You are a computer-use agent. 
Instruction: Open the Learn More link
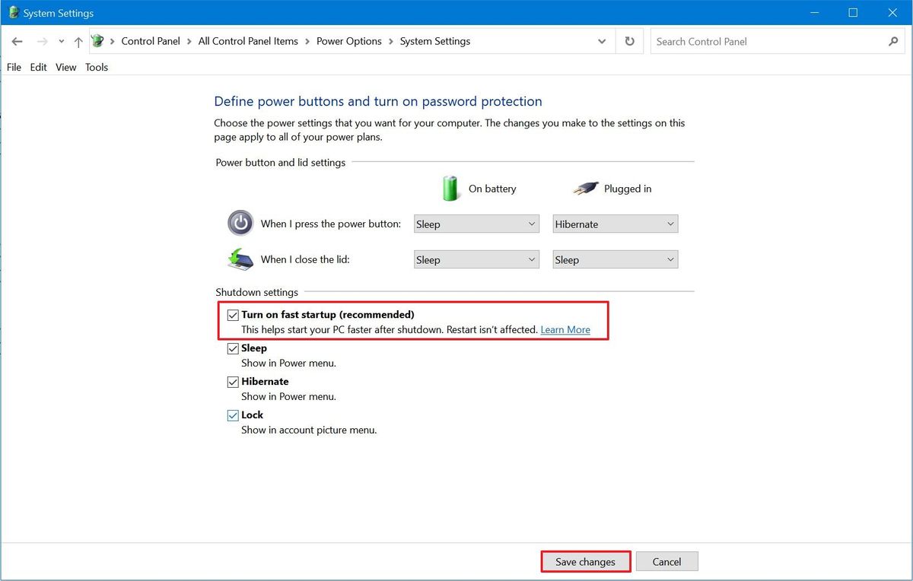coord(565,329)
